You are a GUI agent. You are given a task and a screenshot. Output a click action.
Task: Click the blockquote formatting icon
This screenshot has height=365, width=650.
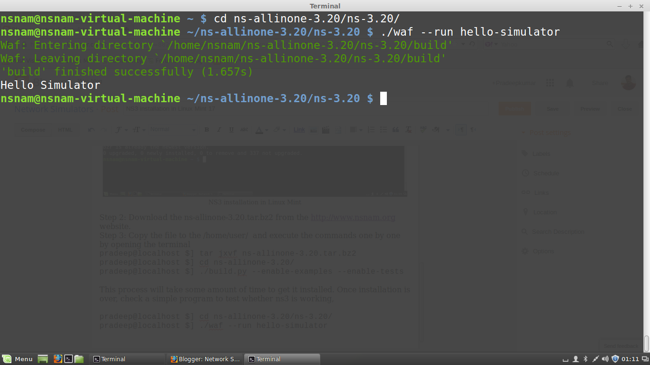[x=396, y=129]
